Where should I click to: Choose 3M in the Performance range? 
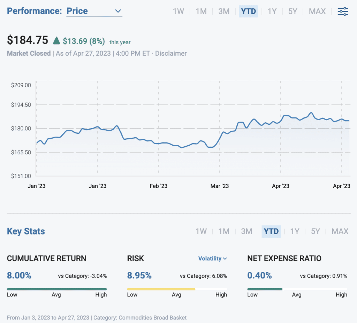224,11
